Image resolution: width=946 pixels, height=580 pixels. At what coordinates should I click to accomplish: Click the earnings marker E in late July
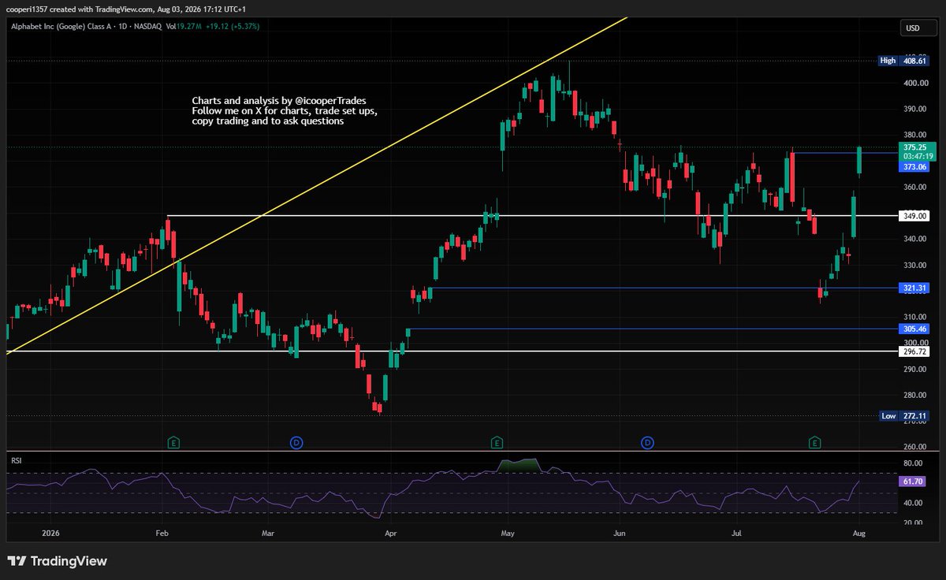tap(815, 443)
